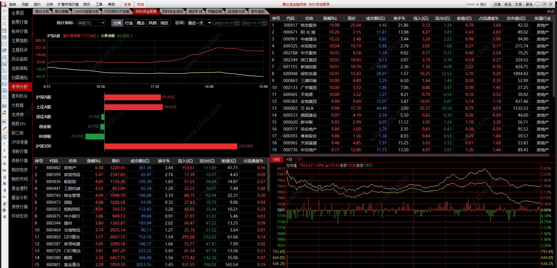Click the 交易 button at top right
557x268 pixels.
tap(518, 4)
